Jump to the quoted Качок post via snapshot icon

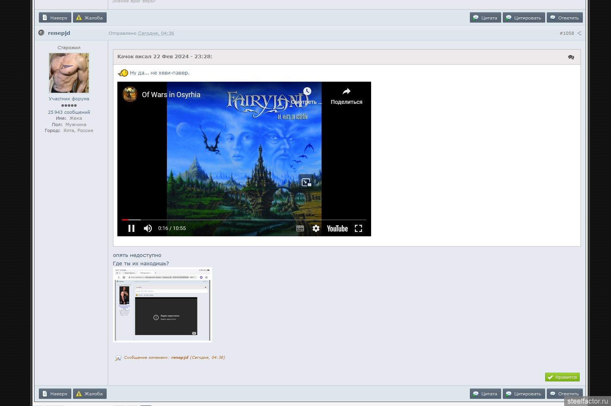pyautogui.click(x=571, y=57)
